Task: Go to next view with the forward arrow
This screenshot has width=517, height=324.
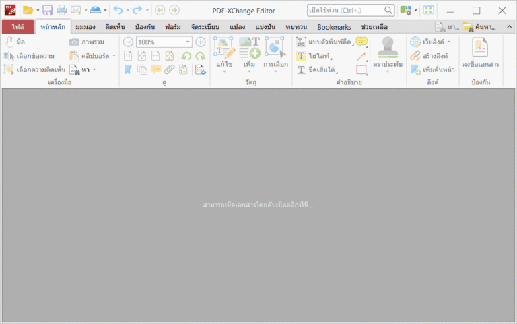Action: tap(174, 11)
